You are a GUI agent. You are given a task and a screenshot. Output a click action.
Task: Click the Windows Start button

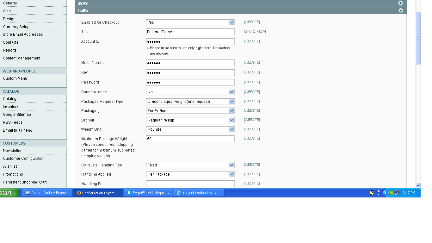tap(9, 193)
